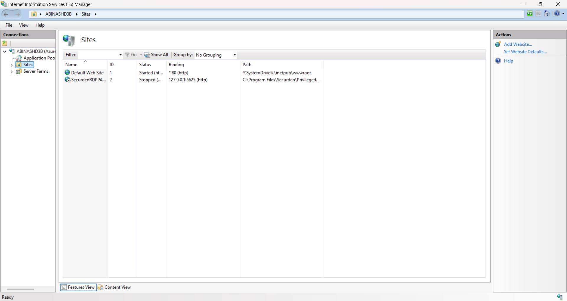Open the help icon dropdown arrow

(563, 14)
